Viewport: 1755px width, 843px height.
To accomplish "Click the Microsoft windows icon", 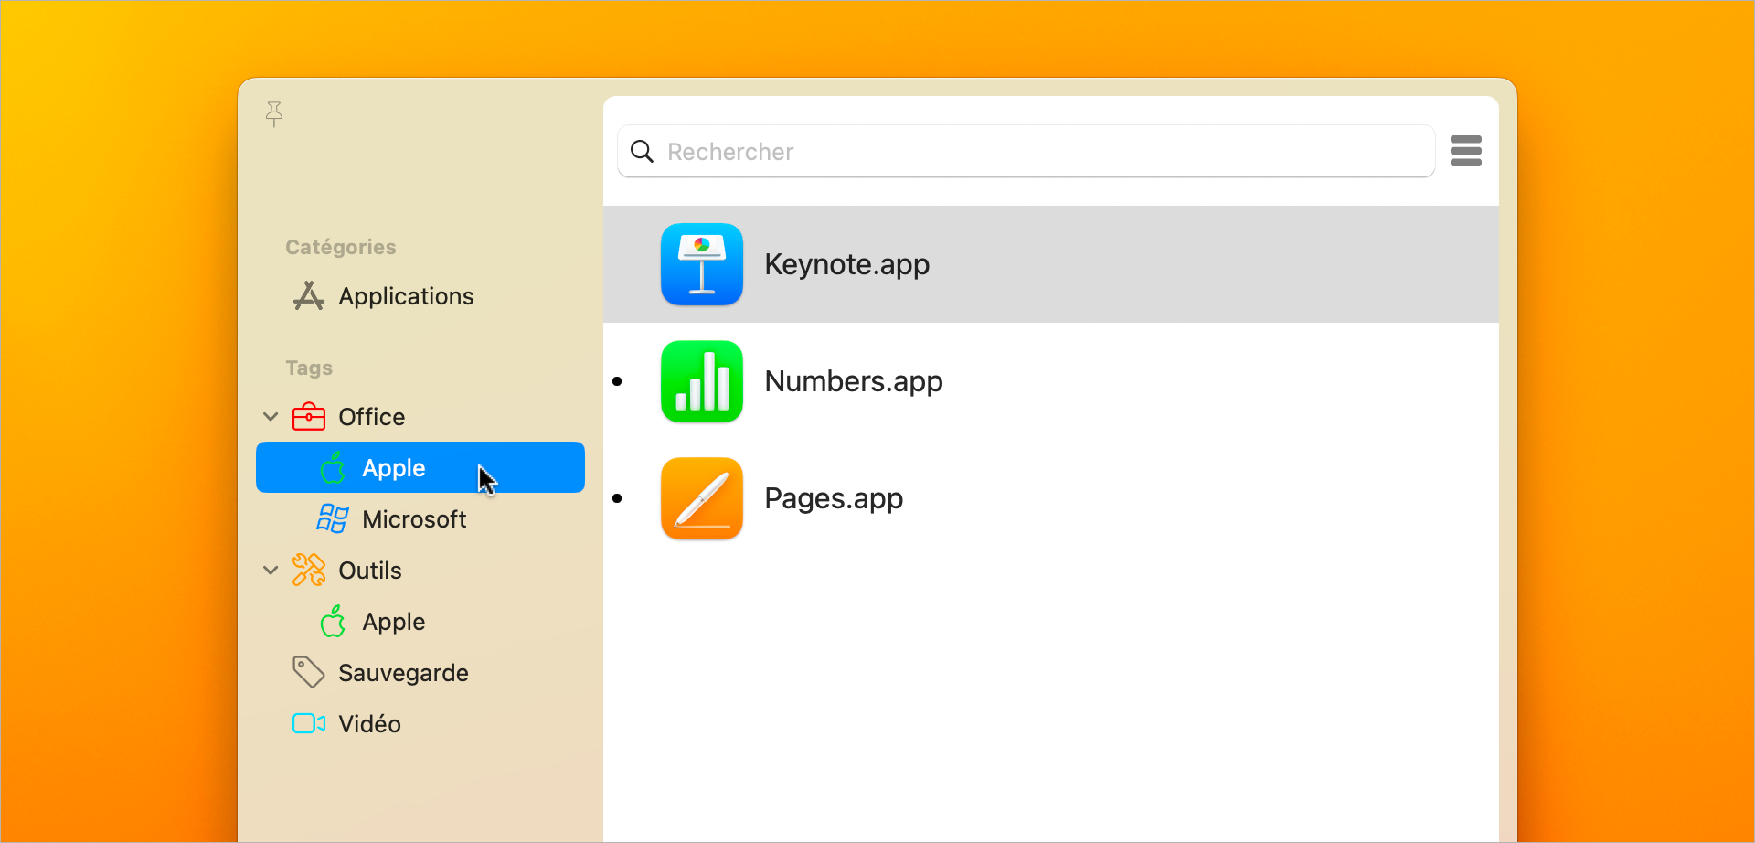I will (333, 519).
